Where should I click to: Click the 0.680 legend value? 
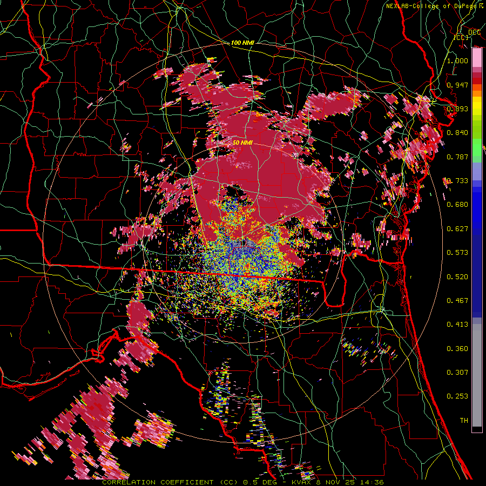point(457,205)
